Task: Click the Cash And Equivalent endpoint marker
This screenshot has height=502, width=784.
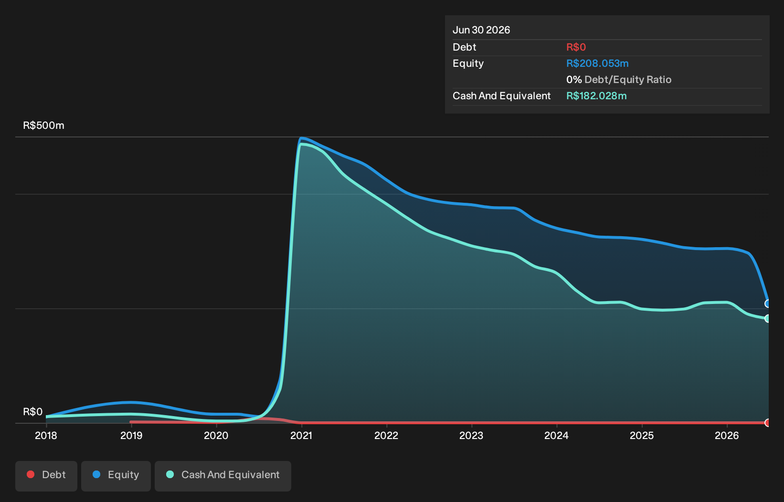Action: tap(768, 318)
